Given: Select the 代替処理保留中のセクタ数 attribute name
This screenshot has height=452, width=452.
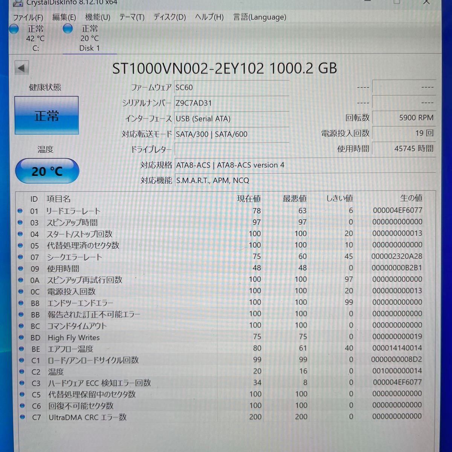Looking at the screenshot, I should point(92,394).
